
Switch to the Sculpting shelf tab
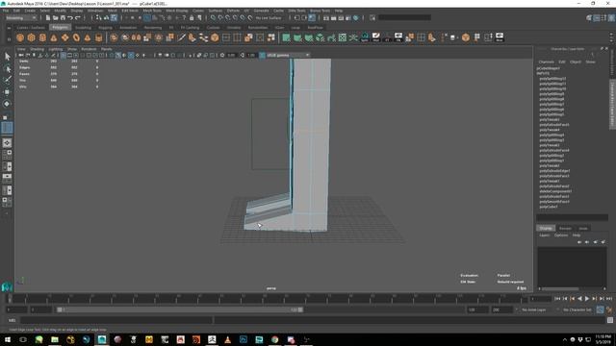[83, 28]
